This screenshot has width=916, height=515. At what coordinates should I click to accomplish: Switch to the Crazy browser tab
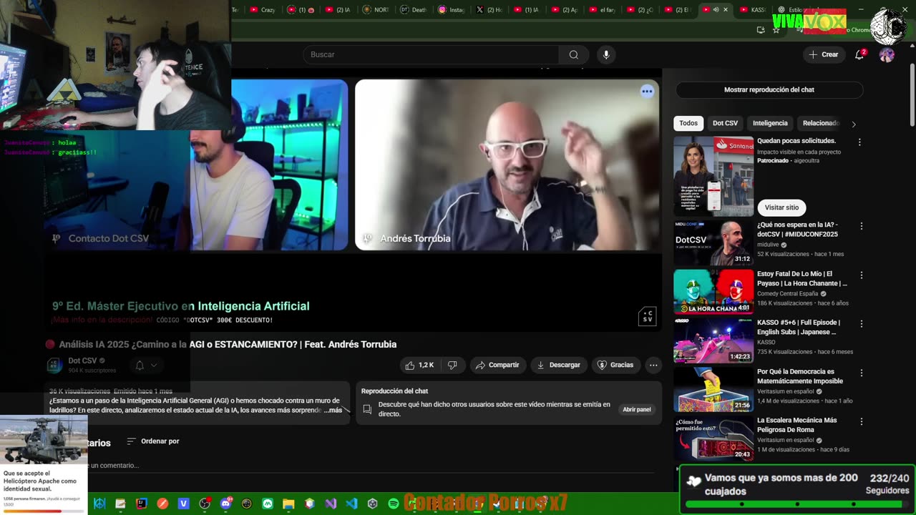[x=262, y=9]
